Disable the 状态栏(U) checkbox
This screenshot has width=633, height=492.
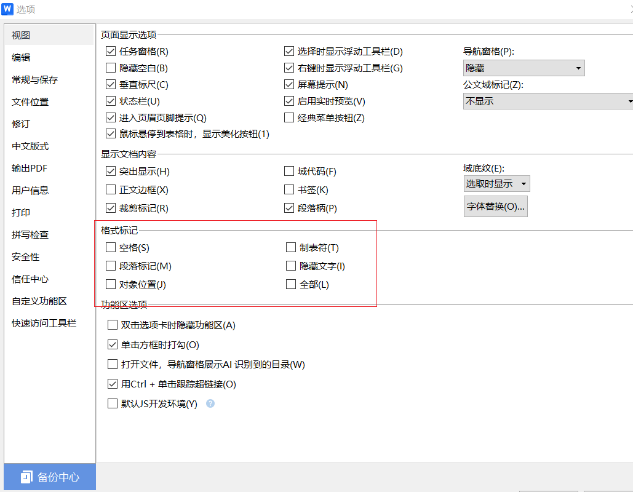coord(111,101)
